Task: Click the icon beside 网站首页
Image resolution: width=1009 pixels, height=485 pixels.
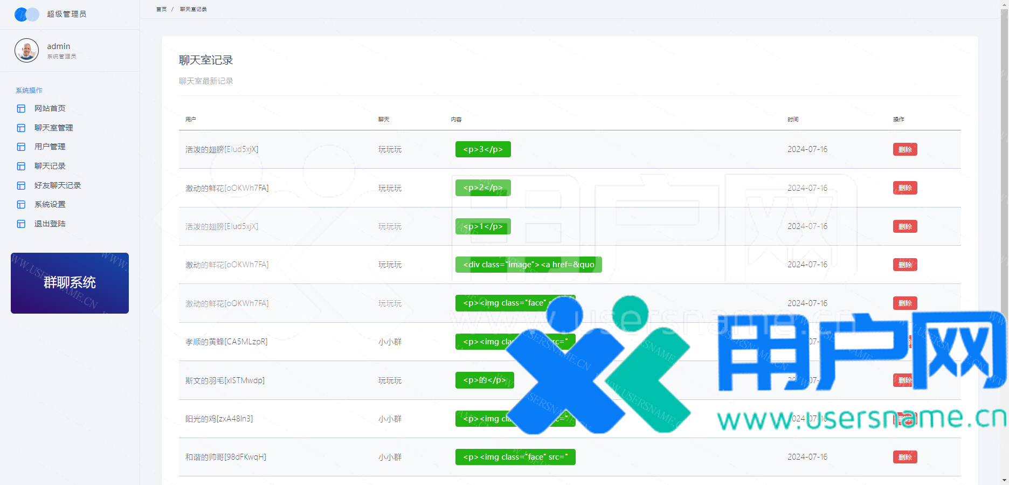Action: click(x=21, y=108)
